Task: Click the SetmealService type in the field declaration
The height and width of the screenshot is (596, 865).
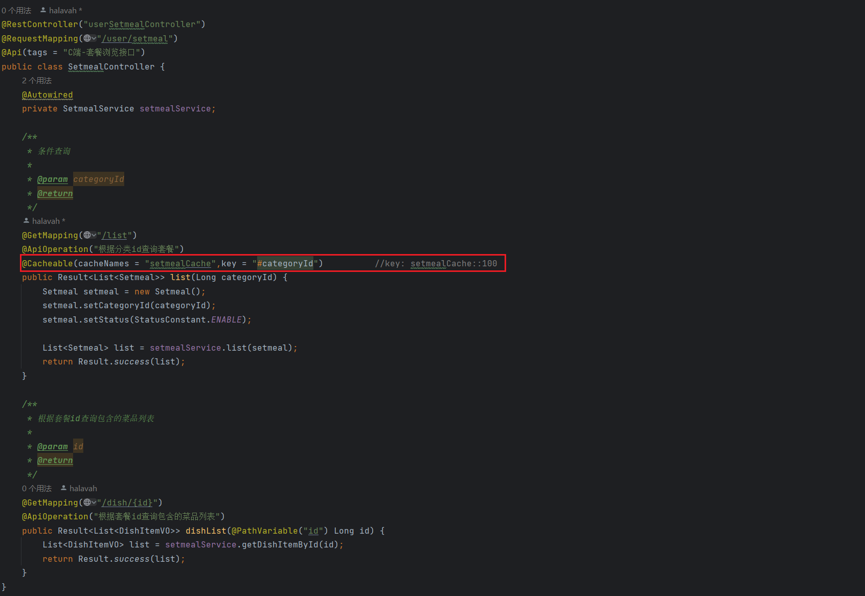Action: coord(98,109)
